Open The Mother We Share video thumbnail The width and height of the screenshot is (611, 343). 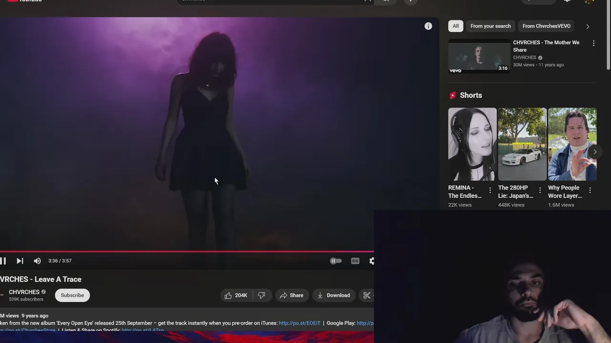pyautogui.click(x=479, y=56)
